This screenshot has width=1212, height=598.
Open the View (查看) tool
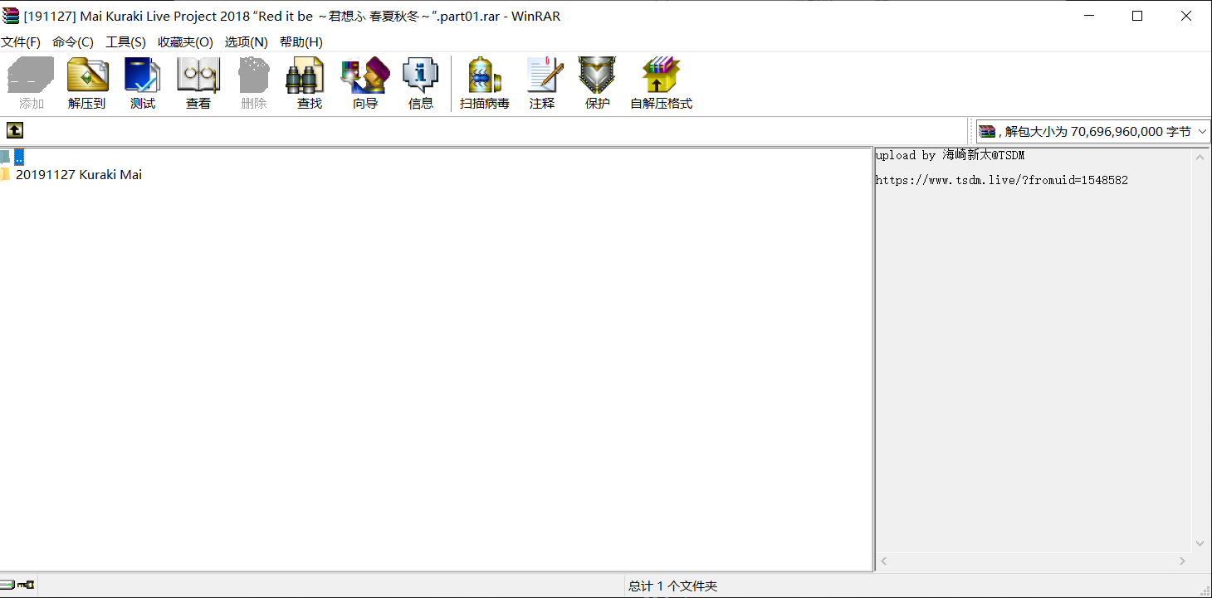198,83
